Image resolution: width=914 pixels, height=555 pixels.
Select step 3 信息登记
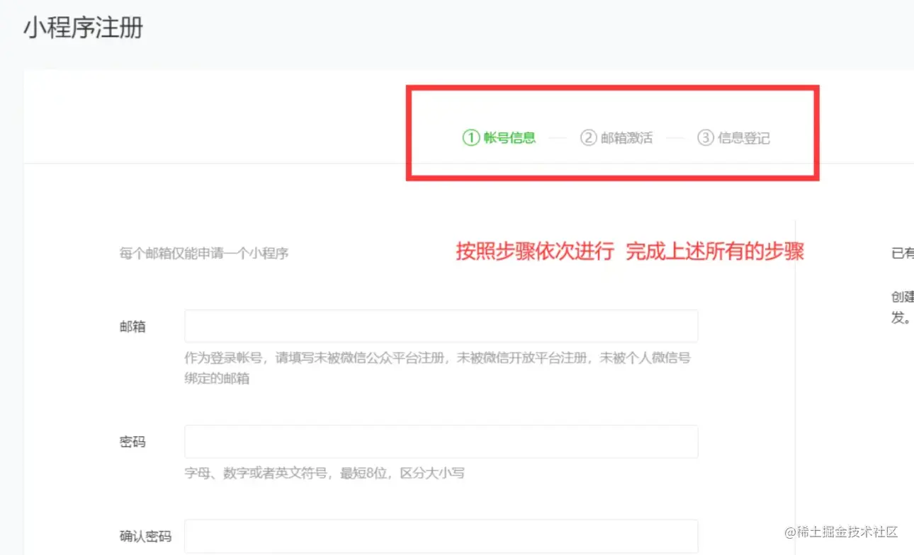[x=733, y=138]
